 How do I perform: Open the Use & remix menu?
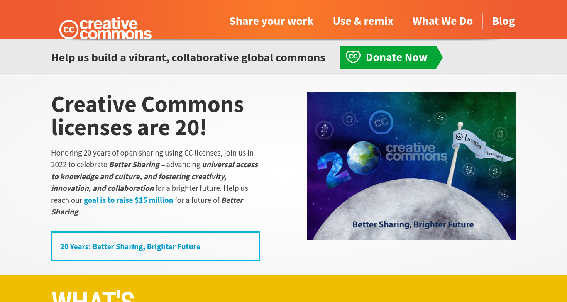coord(363,21)
